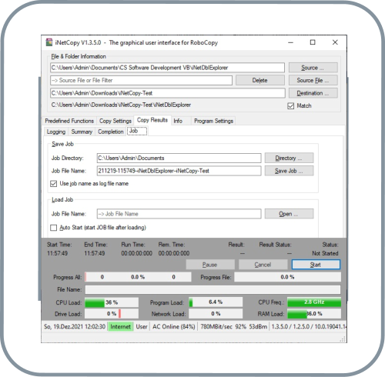This screenshot has width=385, height=377.
Task: Click AC Online (84%) in status bar
Action: click(x=173, y=327)
